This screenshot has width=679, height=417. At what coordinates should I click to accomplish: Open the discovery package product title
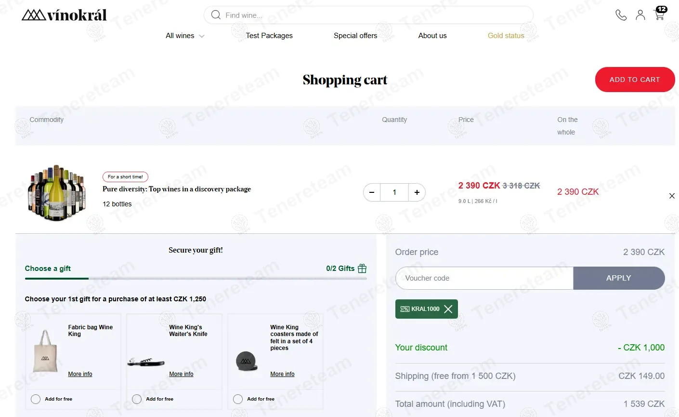click(177, 189)
